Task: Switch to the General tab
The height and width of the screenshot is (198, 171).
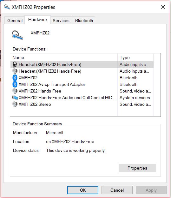Action: point(15,21)
